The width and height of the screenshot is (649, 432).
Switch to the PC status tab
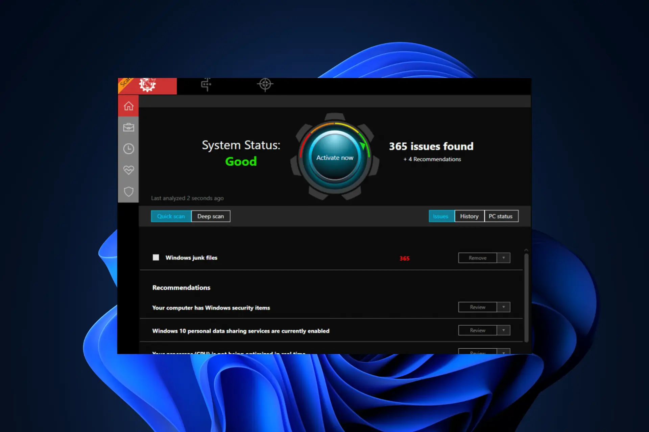tap(501, 216)
